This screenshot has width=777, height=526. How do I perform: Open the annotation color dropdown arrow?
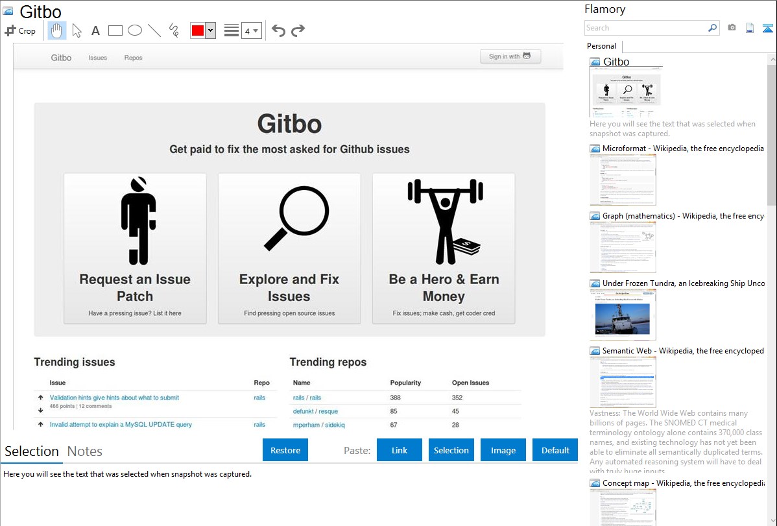(x=211, y=30)
